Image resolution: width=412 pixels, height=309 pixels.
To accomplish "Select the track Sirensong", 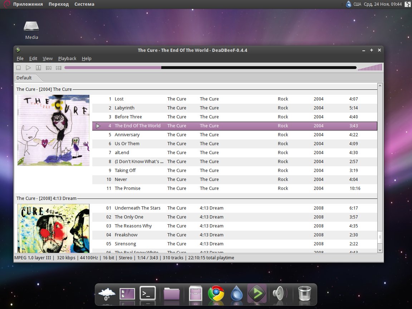I will point(235,244).
